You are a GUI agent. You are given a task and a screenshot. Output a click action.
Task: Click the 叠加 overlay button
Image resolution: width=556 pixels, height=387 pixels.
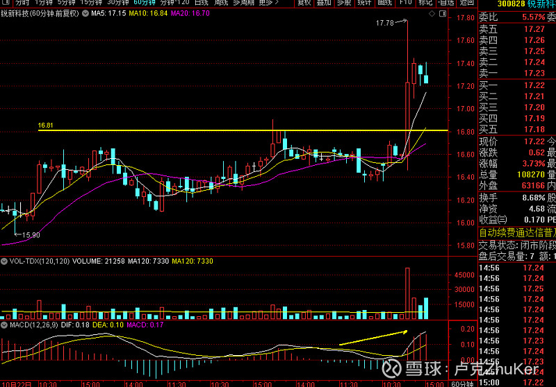coord(324,3)
